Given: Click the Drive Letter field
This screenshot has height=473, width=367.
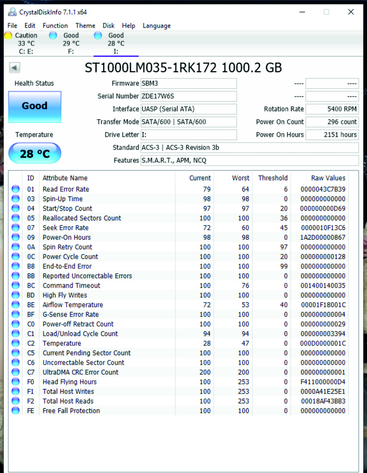Looking at the screenshot, I should [x=189, y=135].
